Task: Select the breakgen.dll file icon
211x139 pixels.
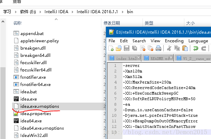Action: 16,48
